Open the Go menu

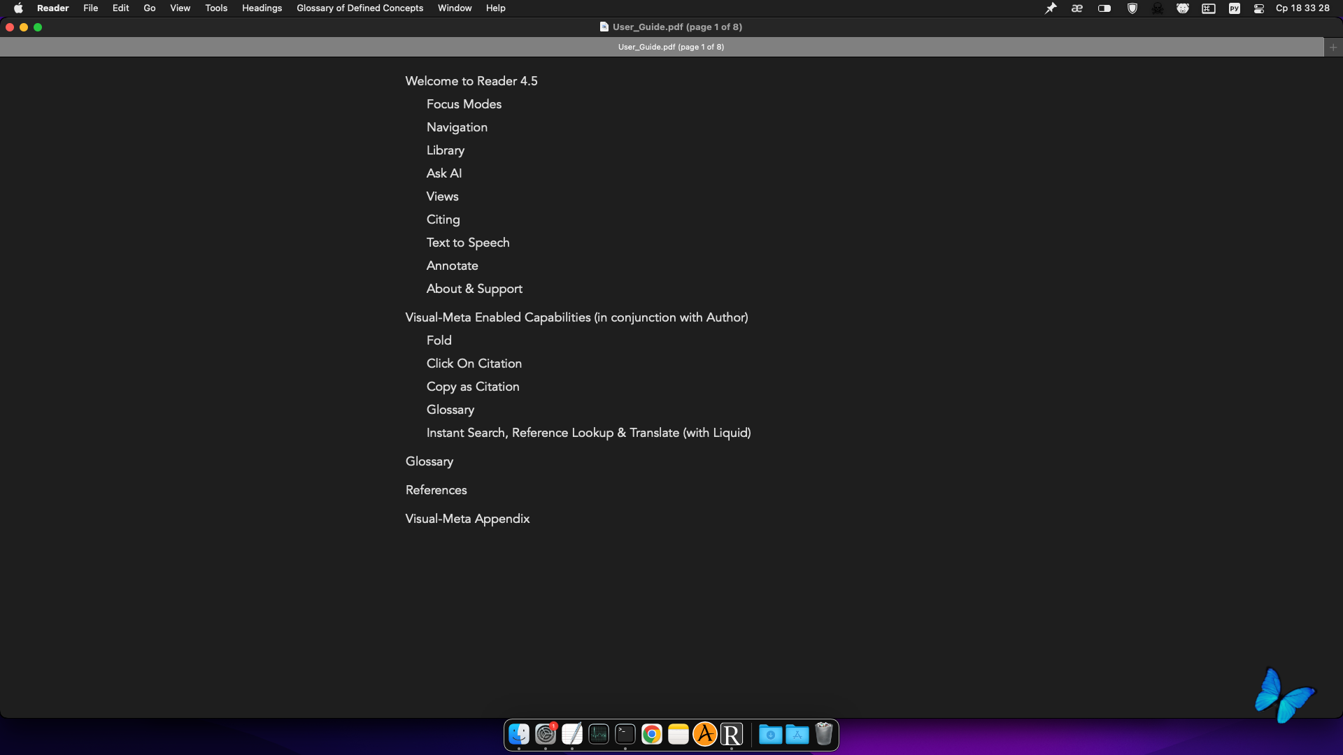pos(150,8)
